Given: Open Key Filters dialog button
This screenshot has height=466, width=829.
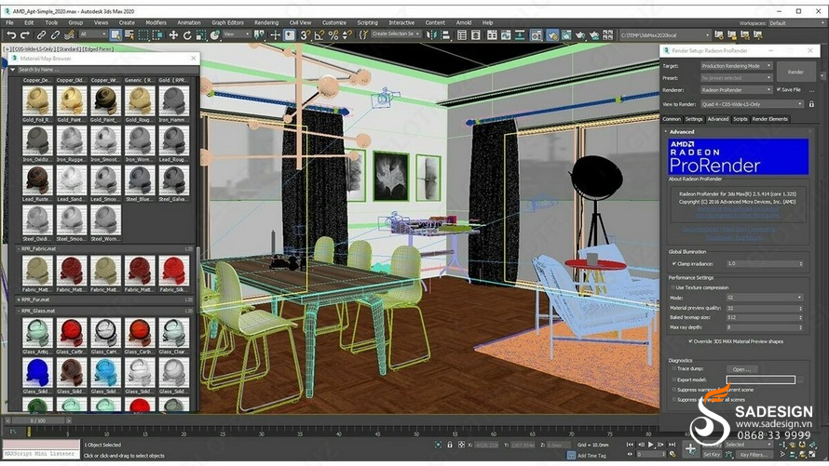Looking at the screenshot, I should 754,455.
